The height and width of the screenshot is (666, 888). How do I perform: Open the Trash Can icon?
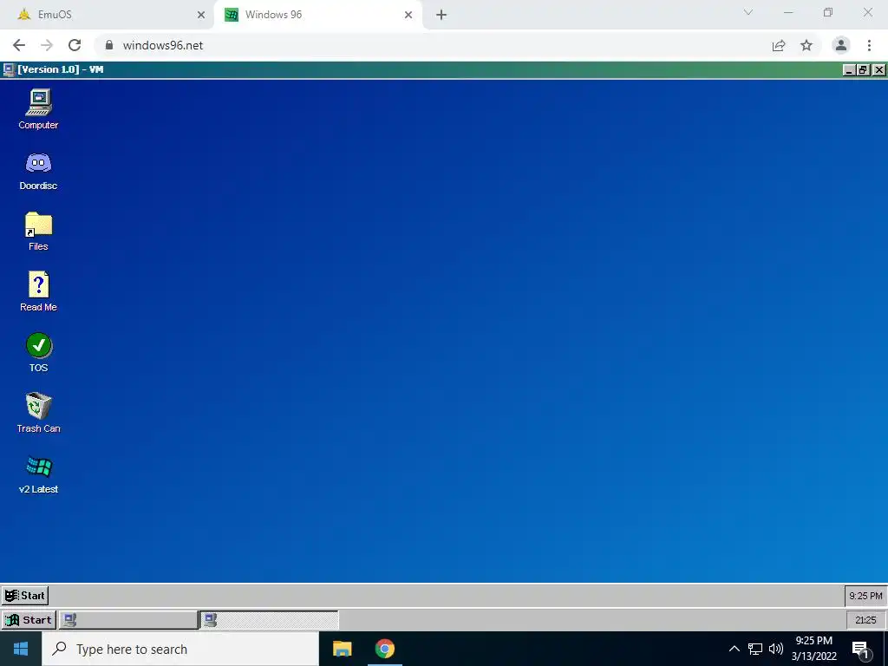38,413
